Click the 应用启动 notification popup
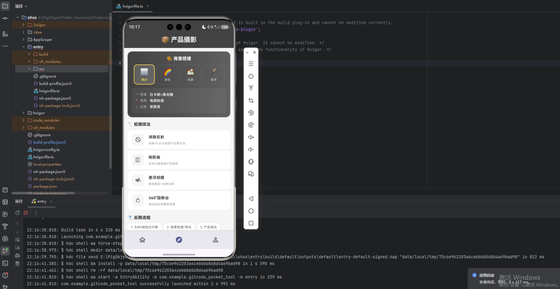 514,278
